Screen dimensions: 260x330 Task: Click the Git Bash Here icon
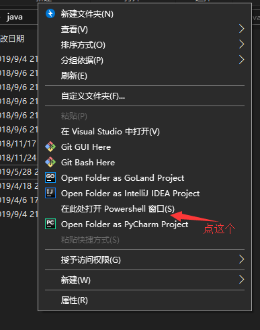tap(50, 162)
